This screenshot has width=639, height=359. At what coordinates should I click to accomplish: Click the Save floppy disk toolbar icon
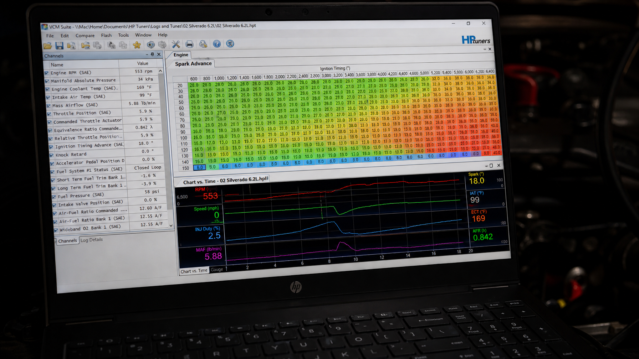(59, 46)
